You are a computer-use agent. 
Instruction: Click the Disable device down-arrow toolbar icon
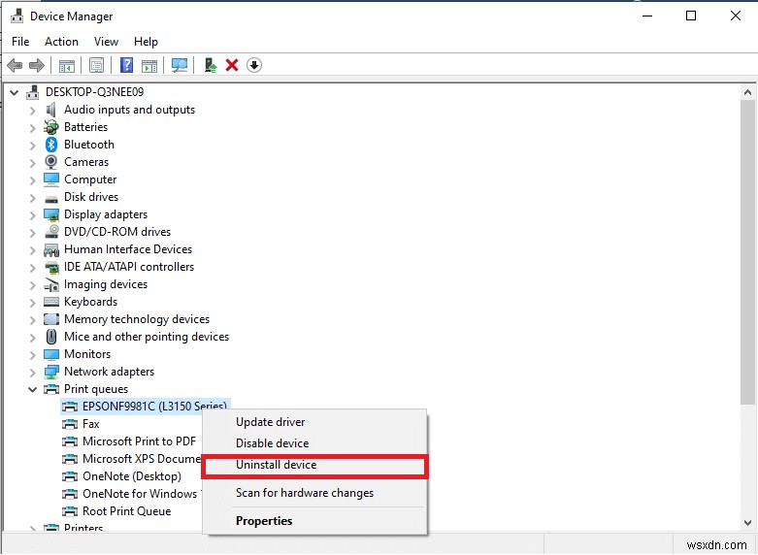(254, 65)
